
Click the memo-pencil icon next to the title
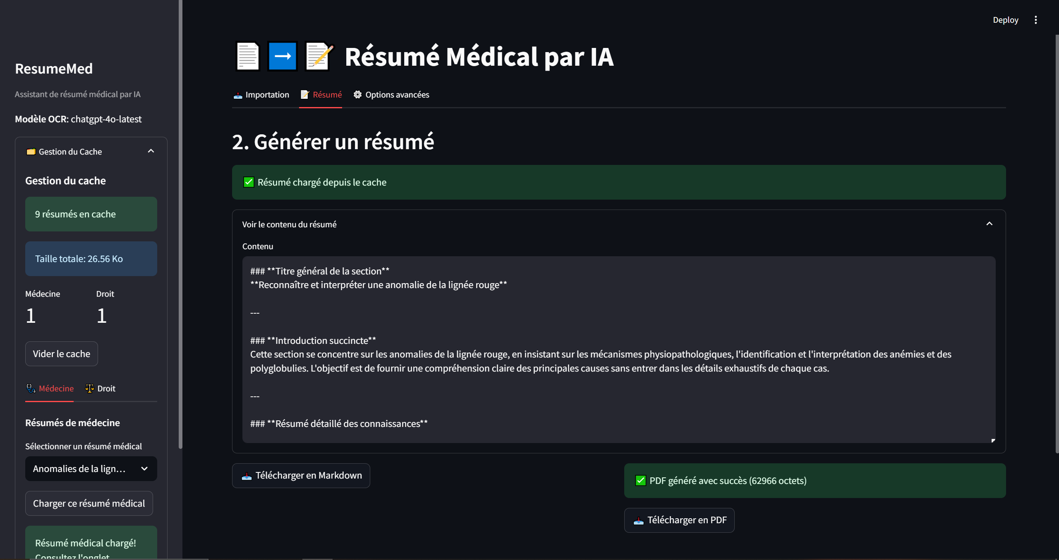coord(319,56)
